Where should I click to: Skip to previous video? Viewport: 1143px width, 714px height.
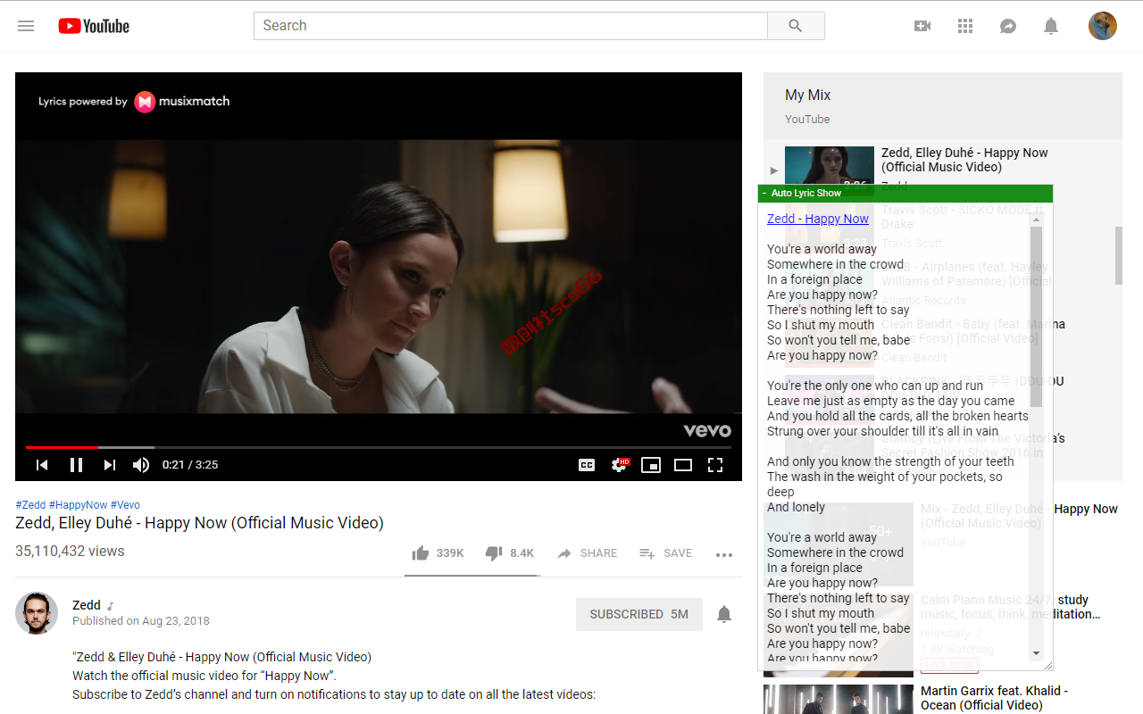point(42,465)
